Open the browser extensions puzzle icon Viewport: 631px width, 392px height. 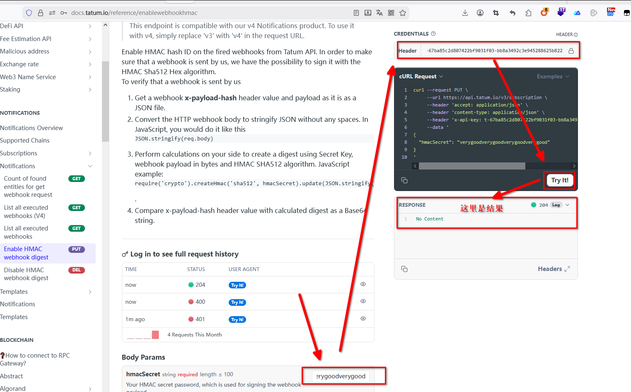[x=528, y=13]
